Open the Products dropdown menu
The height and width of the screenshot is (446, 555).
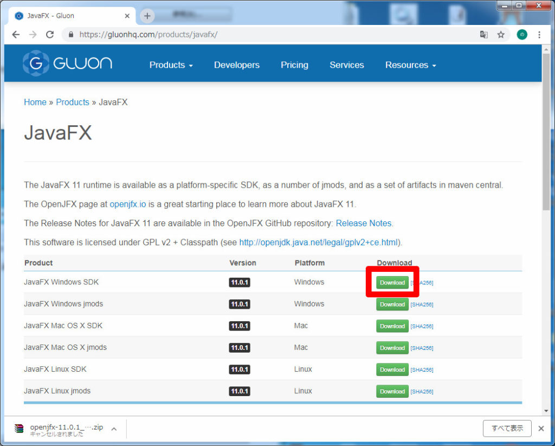171,65
